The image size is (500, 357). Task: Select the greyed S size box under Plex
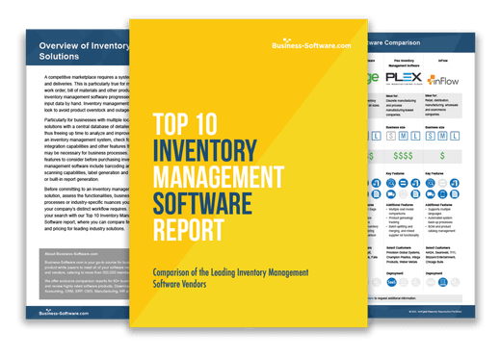click(391, 136)
